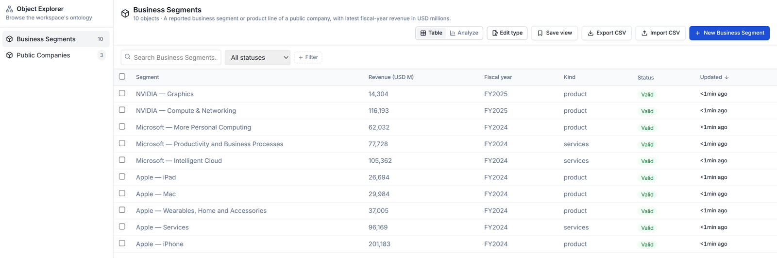The width and height of the screenshot is (777, 258).
Task: Open the Apple — iPad segment
Action: (156, 177)
